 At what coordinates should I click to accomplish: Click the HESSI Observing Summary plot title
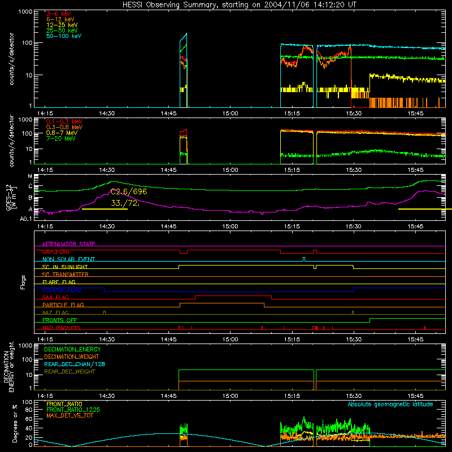pos(240,5)
